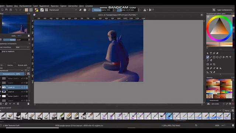
Task: Select the Text tool in the toolbox
Action: (x=211, y=53)
